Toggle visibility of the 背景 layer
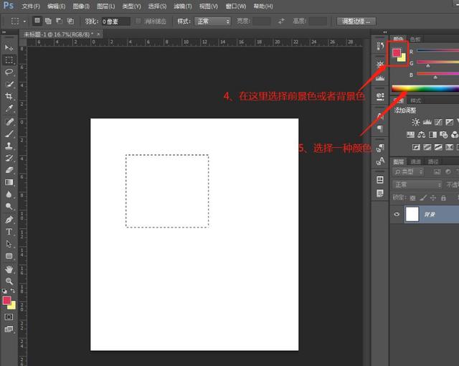The height and width of the screenshot is (366, 459). pos(397,215)
